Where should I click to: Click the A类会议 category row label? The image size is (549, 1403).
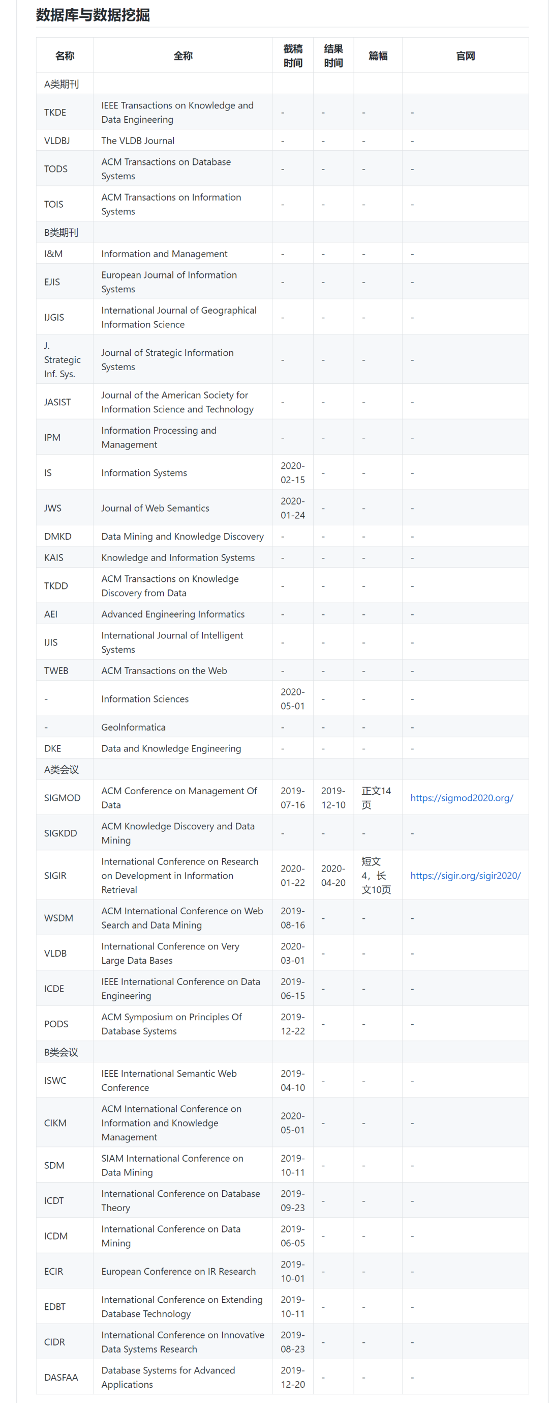[x=62, y=769]
